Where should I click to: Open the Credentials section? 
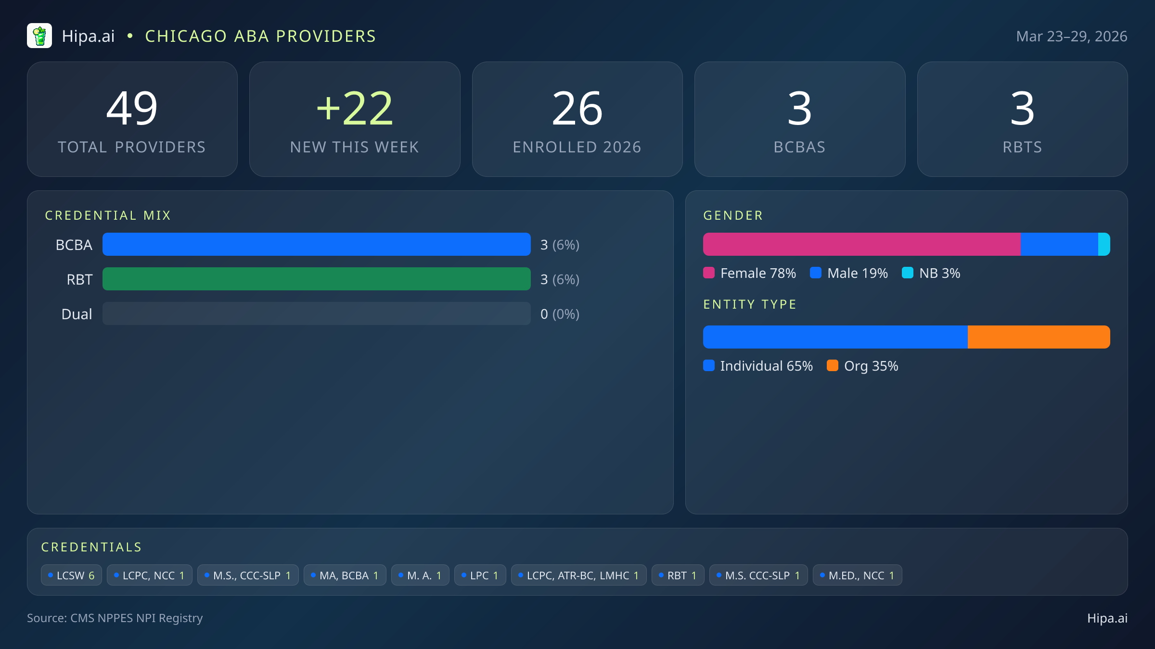pyautogui.click(x=91, y=547)
